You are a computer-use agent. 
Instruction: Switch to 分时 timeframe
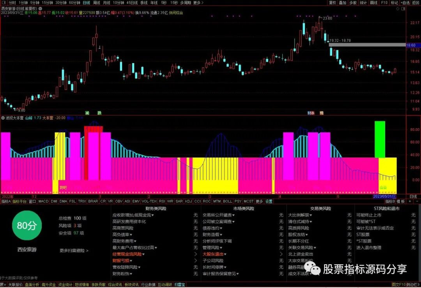point(12,3)
